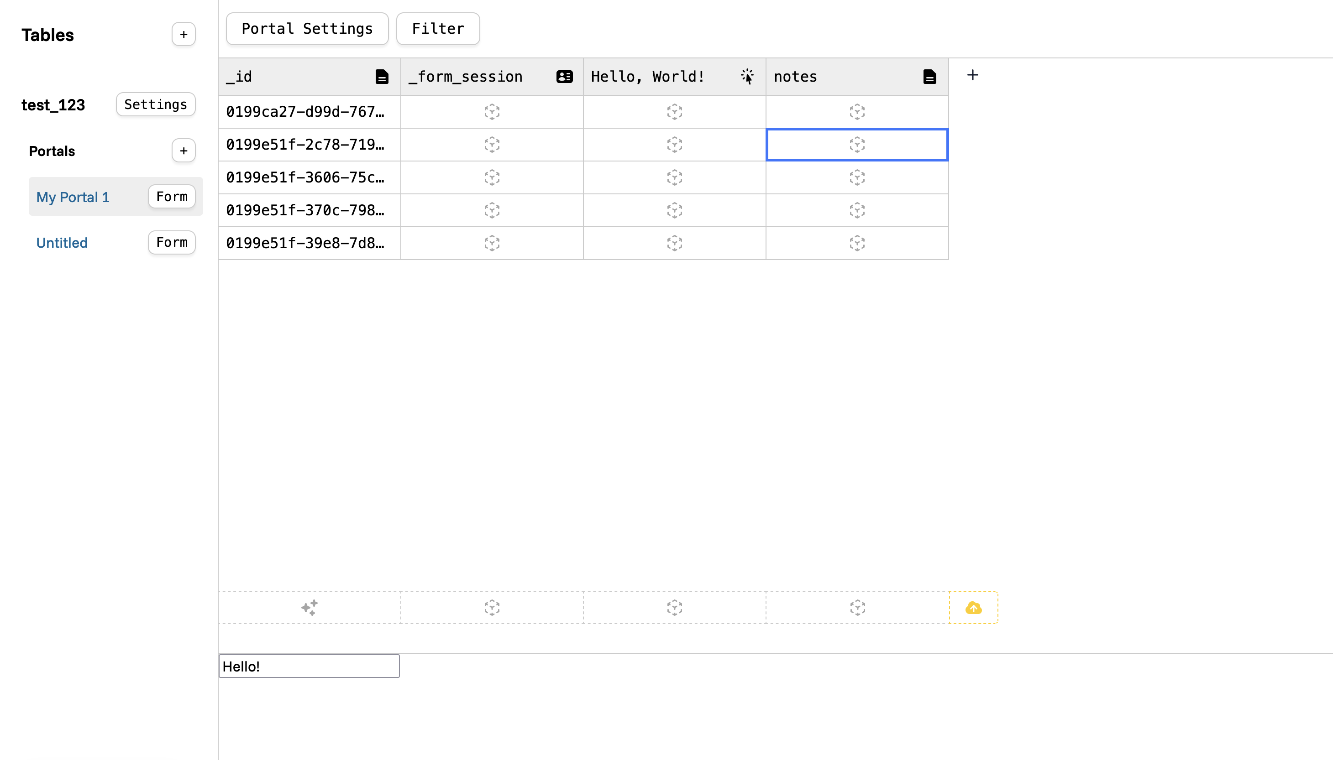The image size is (1333, 760).
Task: Click the document icon on the _id column header
Action: click(382, 76)
